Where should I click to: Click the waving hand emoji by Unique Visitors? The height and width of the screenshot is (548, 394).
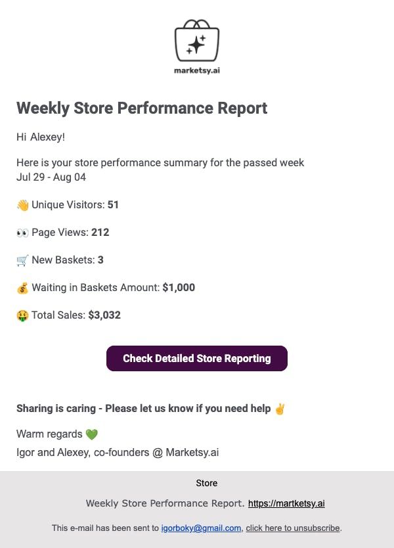(23, 205)
